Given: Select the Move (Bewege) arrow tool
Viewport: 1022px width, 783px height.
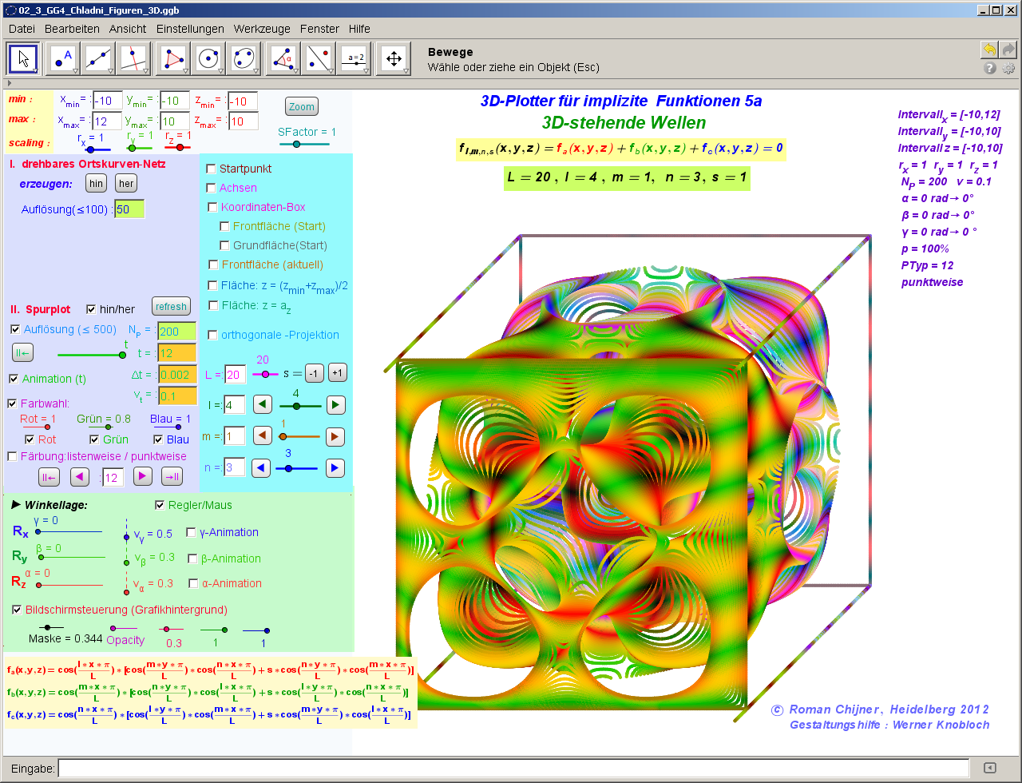Looking at the screenshot, I should coord(24,58).
